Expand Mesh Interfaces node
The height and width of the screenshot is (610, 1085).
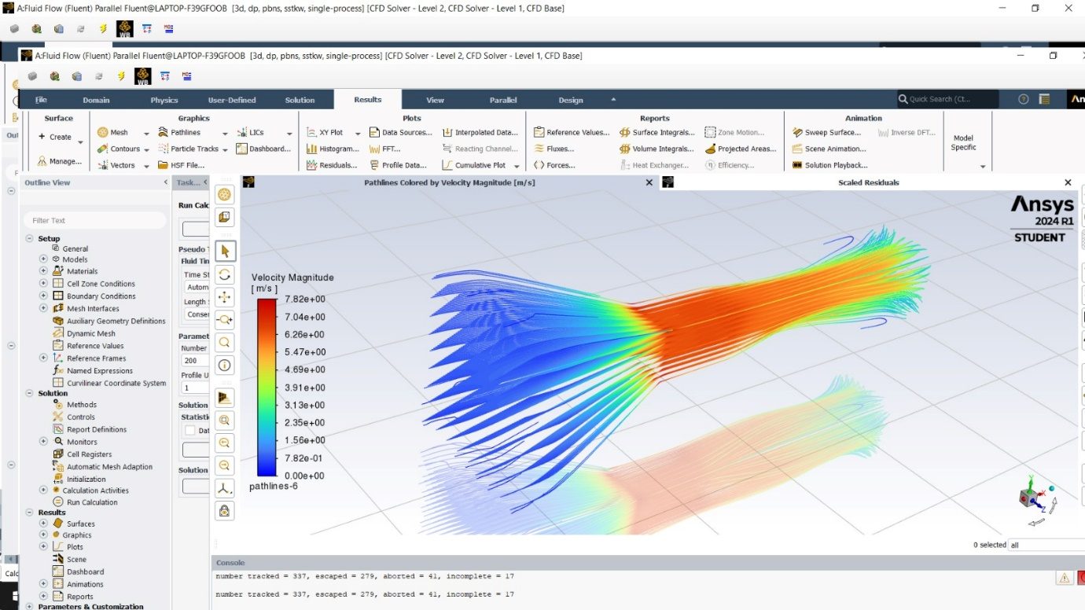click(43, 309)
